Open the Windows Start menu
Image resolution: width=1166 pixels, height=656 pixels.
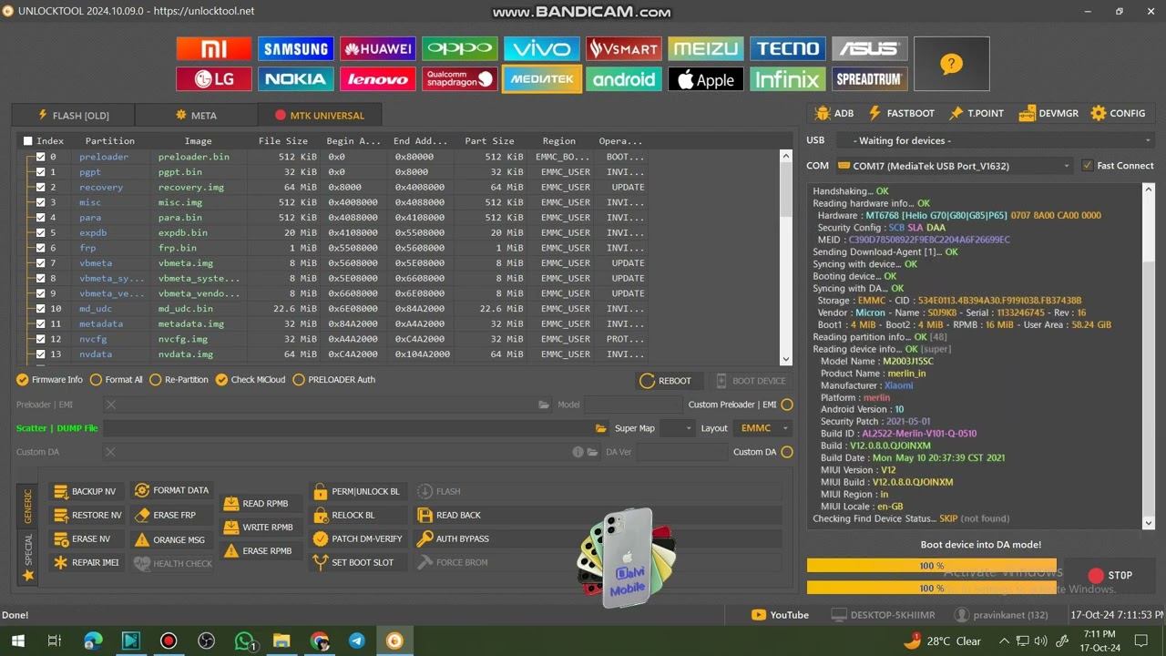click(x=17, y=641)
